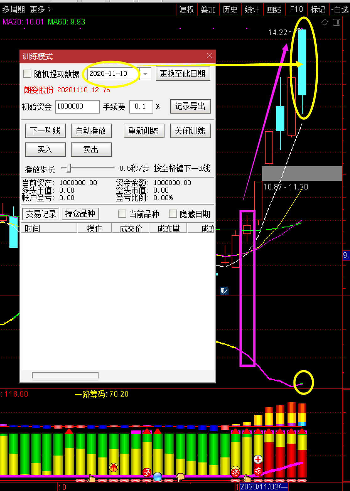Check the 隐藏日期 checkbox
Screen dimensions: 350x491
(x=173, y=213)
